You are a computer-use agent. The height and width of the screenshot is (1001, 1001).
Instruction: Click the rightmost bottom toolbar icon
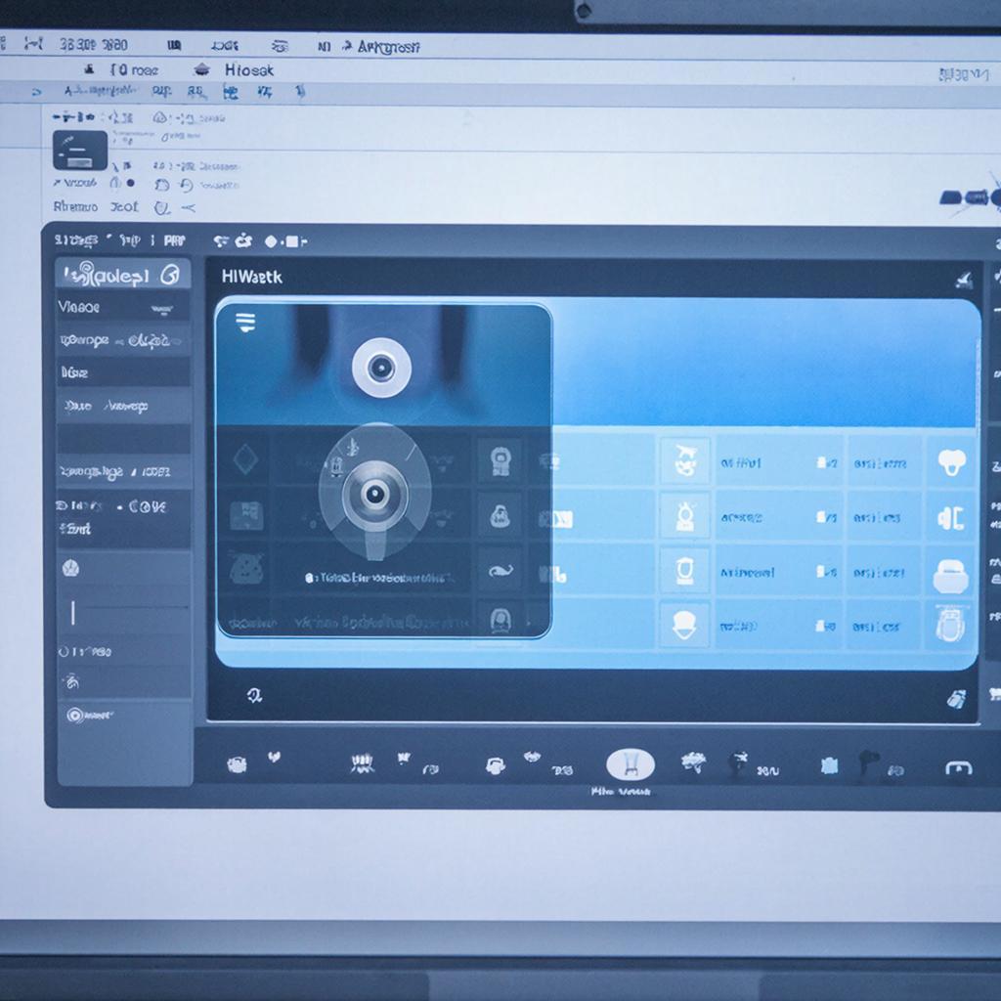click(x=958, y=768)
